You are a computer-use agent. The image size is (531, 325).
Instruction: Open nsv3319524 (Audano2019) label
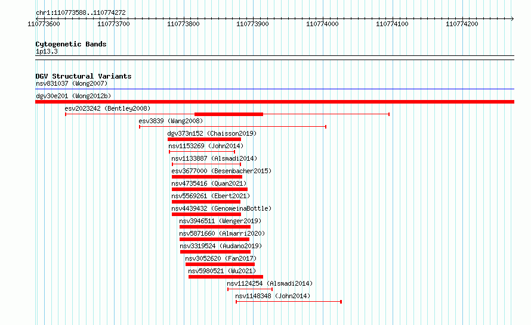221,246
